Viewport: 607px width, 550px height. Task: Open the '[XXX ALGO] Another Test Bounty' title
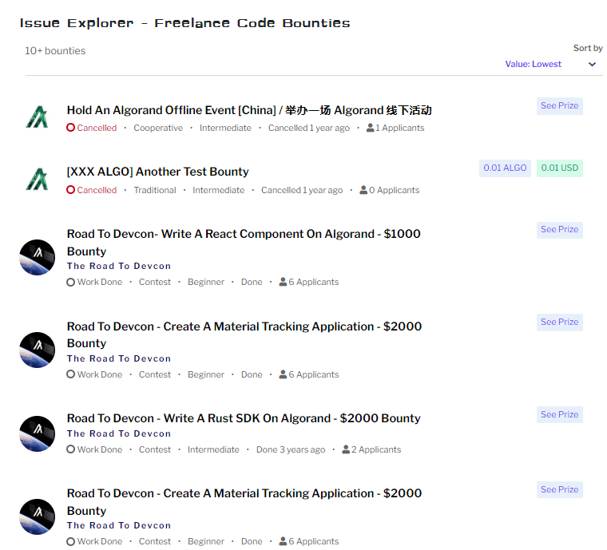(158, 172)
